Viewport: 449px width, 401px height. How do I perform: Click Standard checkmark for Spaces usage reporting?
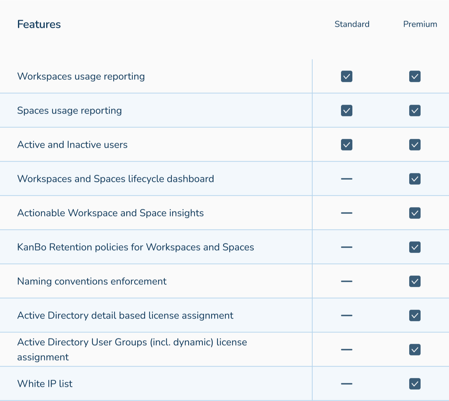click(x=346, y=111)
